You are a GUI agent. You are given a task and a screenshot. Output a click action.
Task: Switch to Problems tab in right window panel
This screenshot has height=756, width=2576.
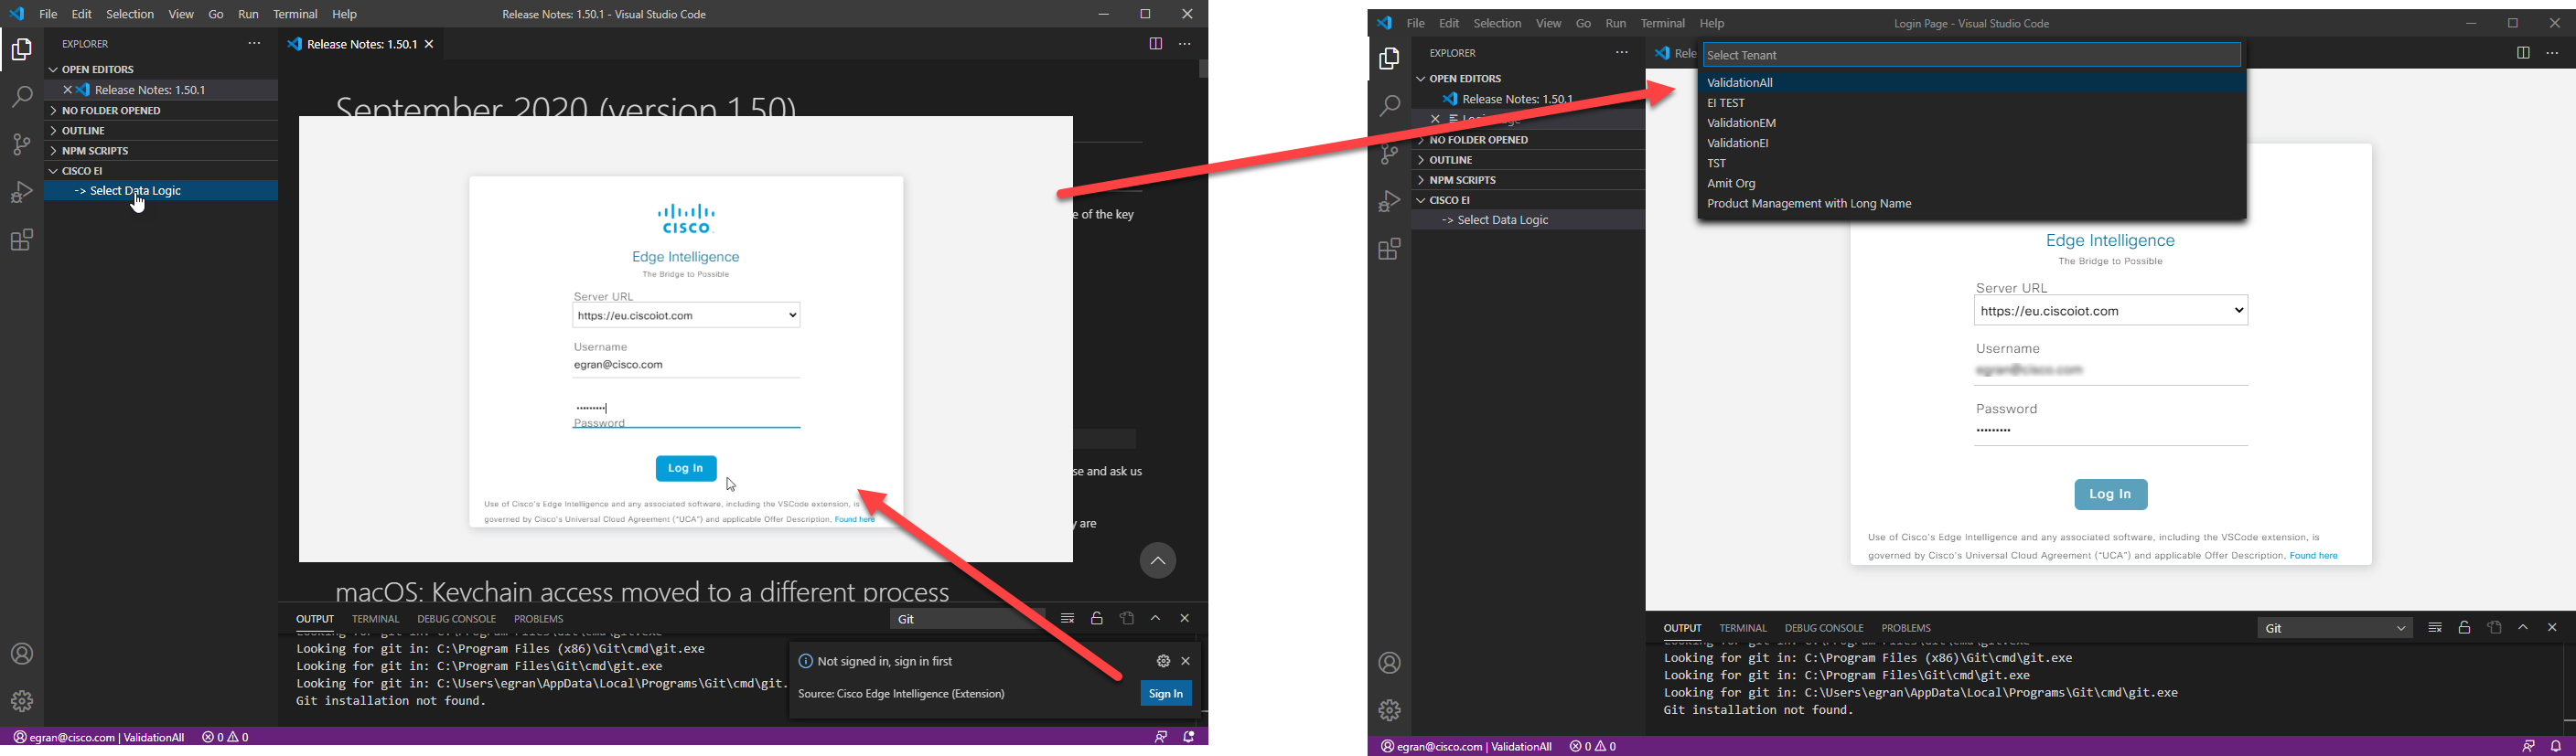(x=1906, y=628)
